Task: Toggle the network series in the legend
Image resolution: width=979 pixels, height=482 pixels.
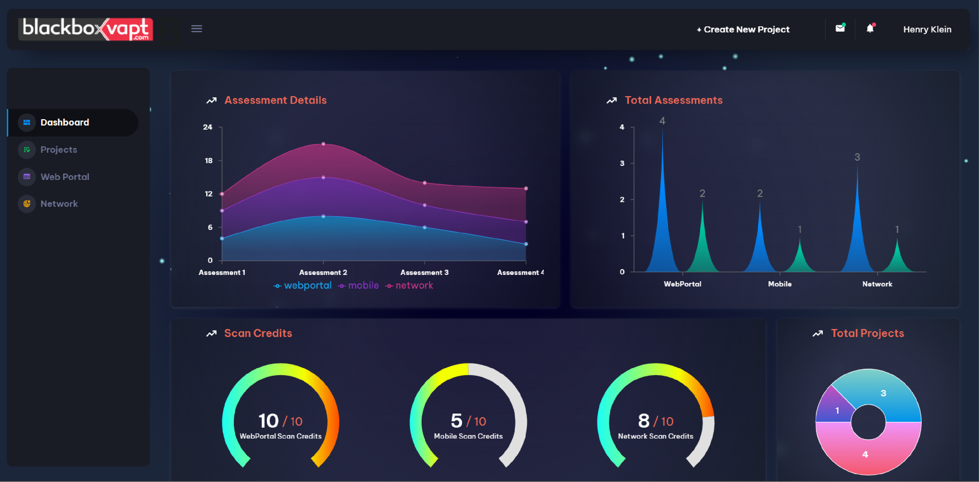Action: tap(409, 285)
